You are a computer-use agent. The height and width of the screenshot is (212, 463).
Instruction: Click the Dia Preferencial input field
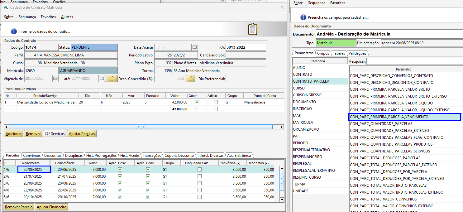246,79
